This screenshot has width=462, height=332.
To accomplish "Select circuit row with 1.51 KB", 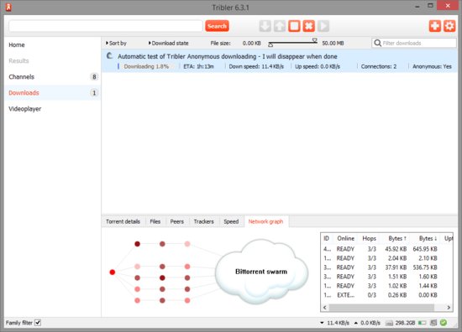I will click(x=386, y=277).
